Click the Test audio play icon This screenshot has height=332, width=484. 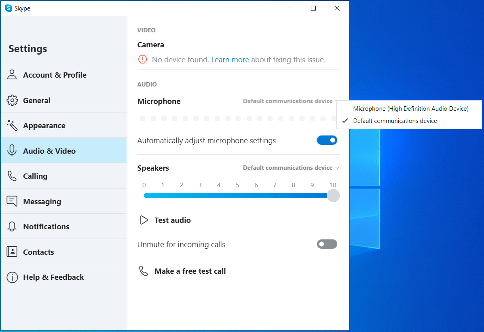click(x=144, y=220)
